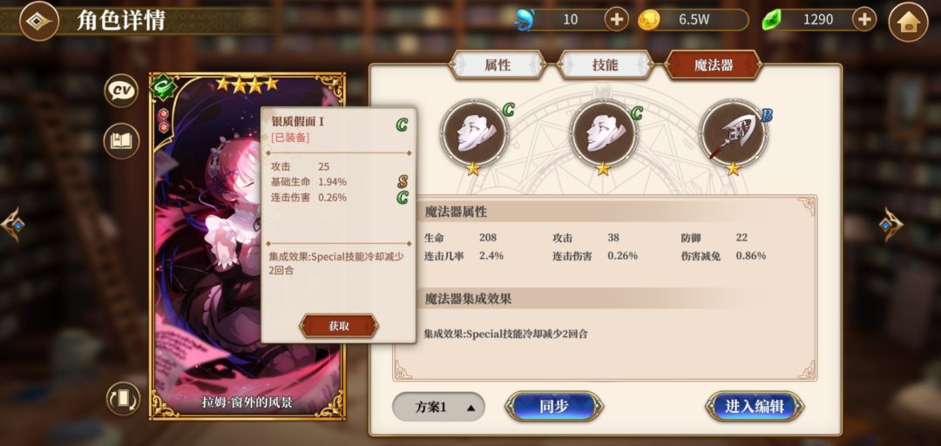Add more blue fish currency with plus
This screenshot has width=941, height=446.
tap(616, 20)
